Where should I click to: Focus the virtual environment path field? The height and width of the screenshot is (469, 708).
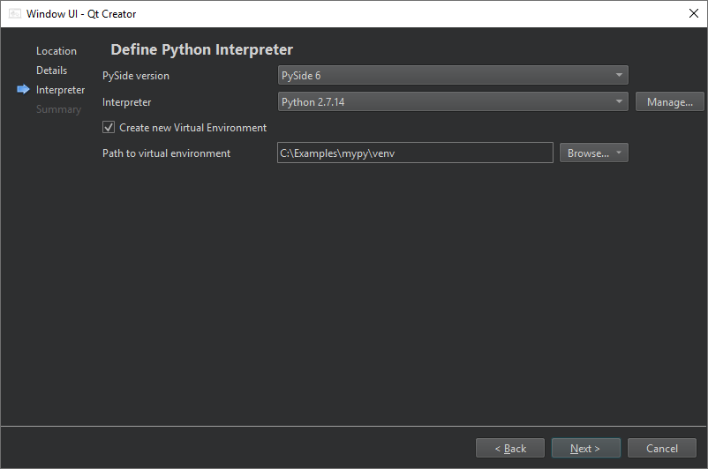click(x=415, y=153)
